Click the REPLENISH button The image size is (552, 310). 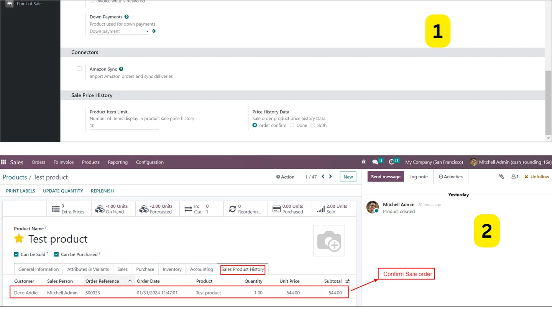102,191
